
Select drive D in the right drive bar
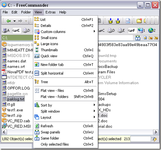tap(111, 30)
